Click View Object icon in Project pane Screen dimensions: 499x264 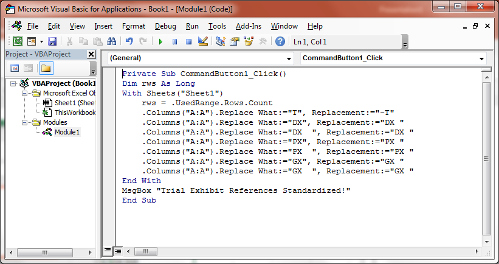tap(29, 68)
